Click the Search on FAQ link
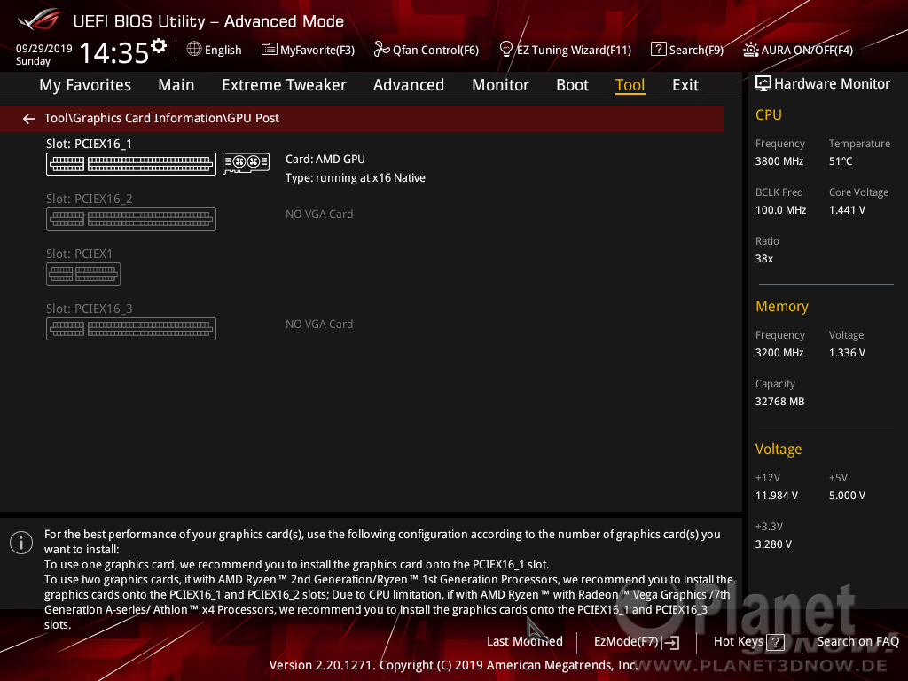This screenshot has width=908, height=681. 857,642
